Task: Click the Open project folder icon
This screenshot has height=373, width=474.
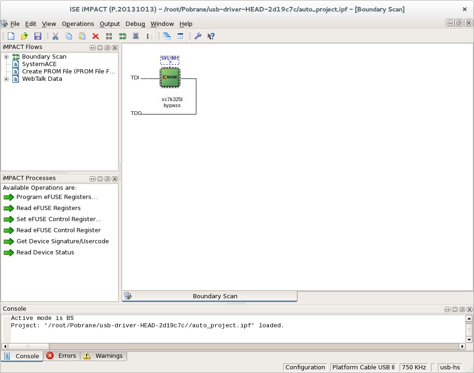Action: 24,36
